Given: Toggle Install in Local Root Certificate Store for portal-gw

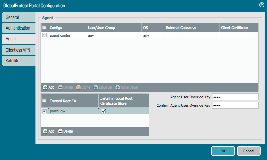Looking at the screenshot, I should coord(103,111).
